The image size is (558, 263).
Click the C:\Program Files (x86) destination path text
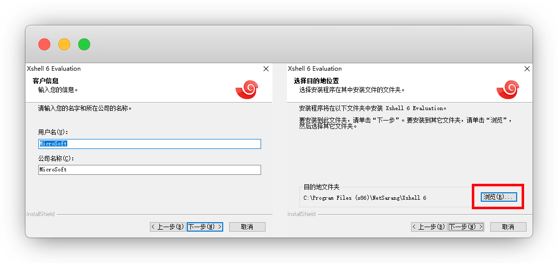(365, 198)
